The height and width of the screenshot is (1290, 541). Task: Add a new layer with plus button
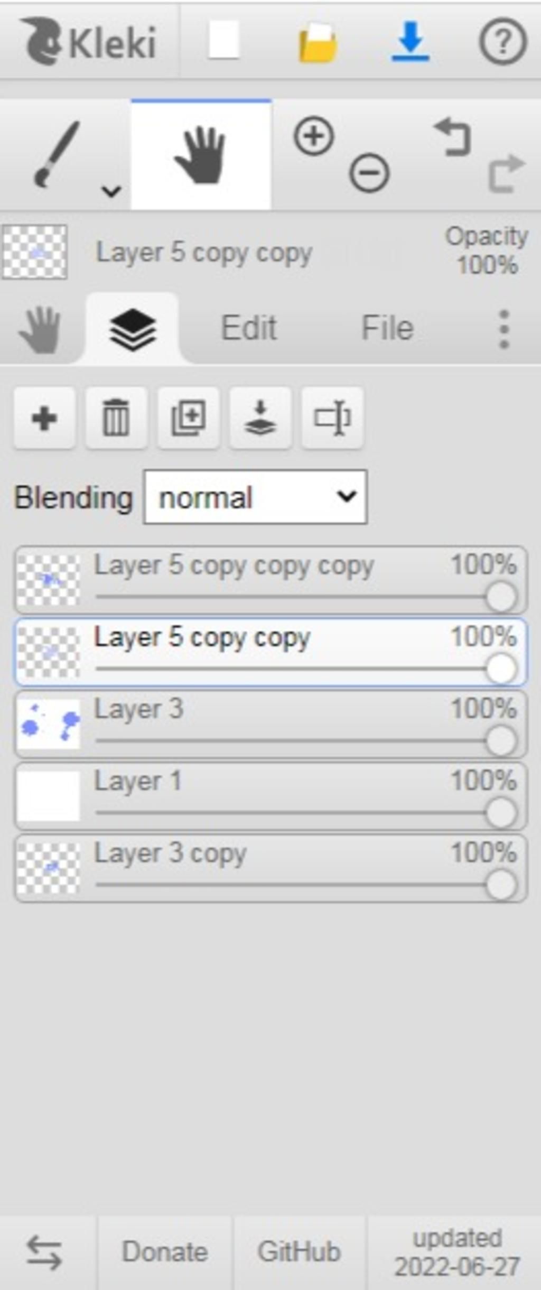(x=44, y=418)
